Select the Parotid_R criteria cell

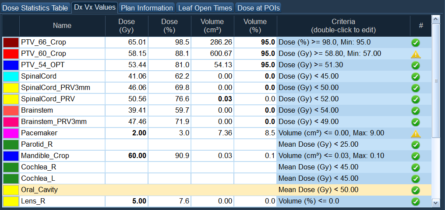pos(343,145)
